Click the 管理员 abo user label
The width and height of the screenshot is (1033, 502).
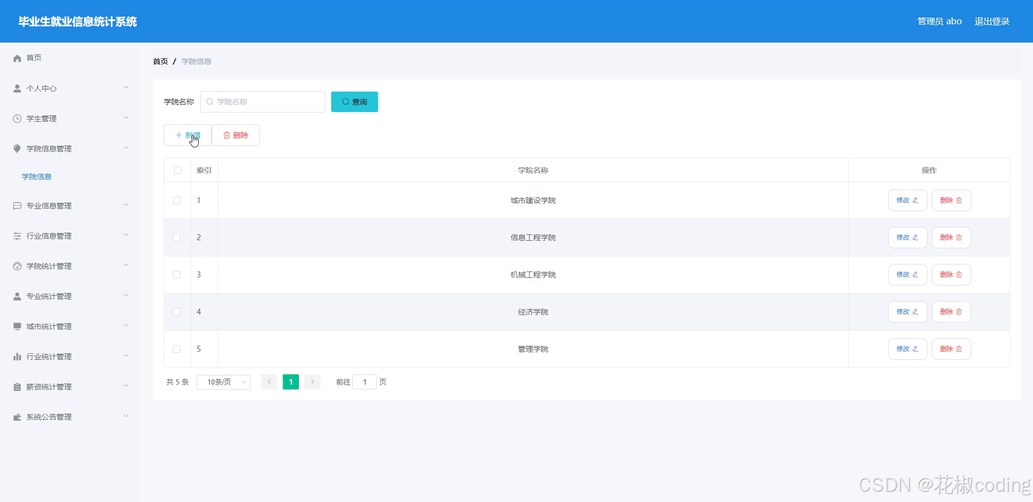[x=940, y=22]
